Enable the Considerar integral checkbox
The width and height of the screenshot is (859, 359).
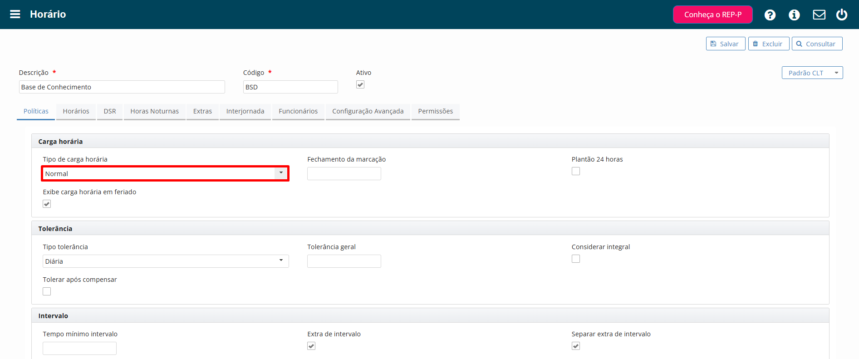click(576, 259)
